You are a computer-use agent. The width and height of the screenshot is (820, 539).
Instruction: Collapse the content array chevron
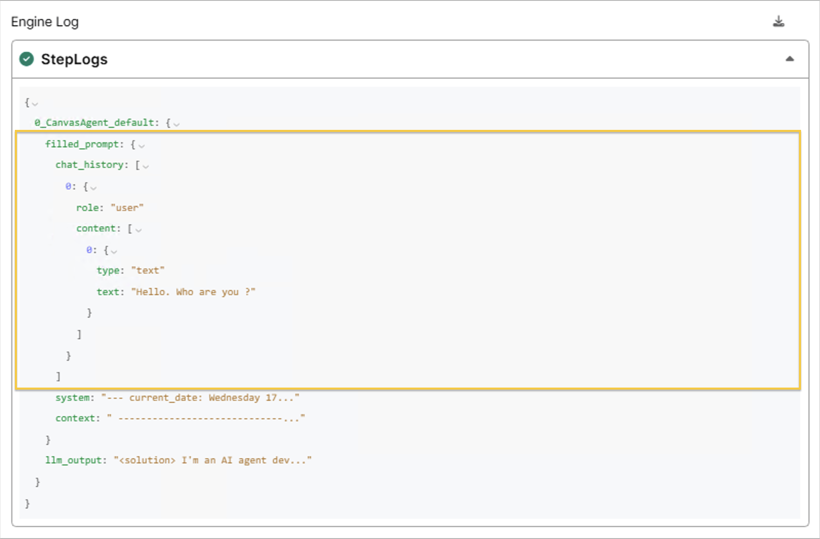coord(139,230)
